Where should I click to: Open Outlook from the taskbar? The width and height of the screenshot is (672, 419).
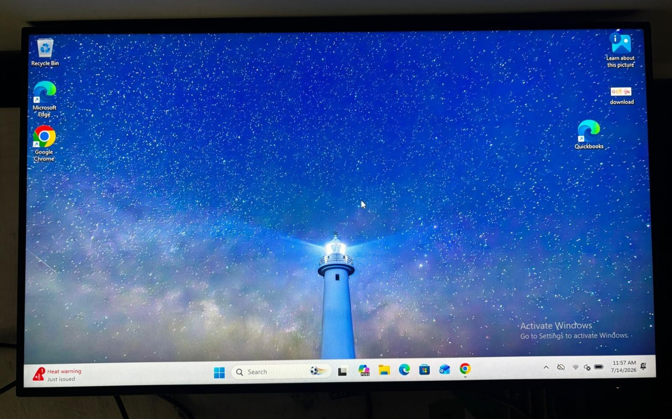(444, 369)
